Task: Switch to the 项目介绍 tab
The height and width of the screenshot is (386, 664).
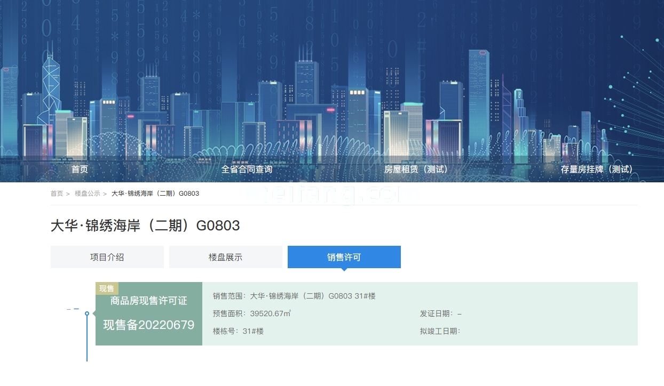Action: pyautogui.click(x=107, y=257)
